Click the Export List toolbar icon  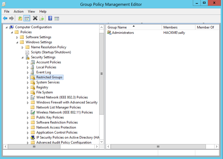pos(42,18)
